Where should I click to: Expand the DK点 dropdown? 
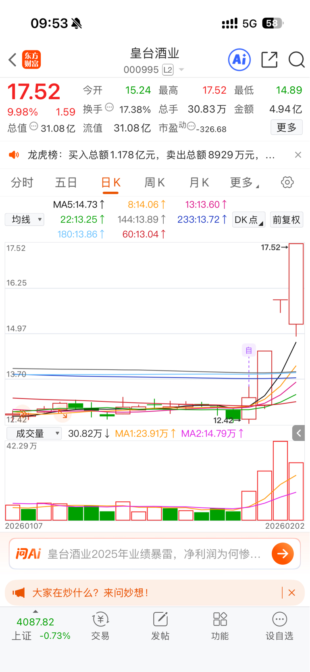248,220
